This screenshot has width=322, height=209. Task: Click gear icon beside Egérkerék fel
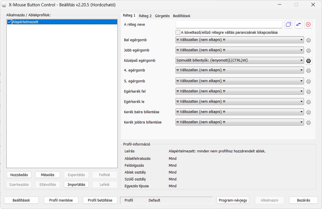tap(308, 92)
